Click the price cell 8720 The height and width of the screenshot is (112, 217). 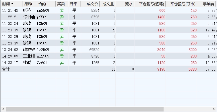tap(95, 56)
